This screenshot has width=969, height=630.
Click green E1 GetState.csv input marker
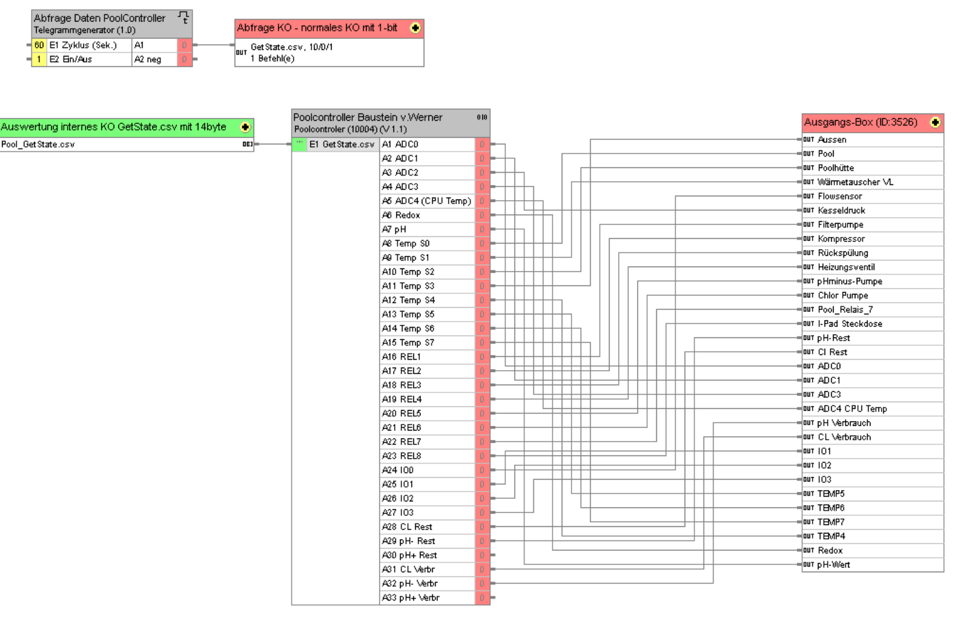[299, 144]
